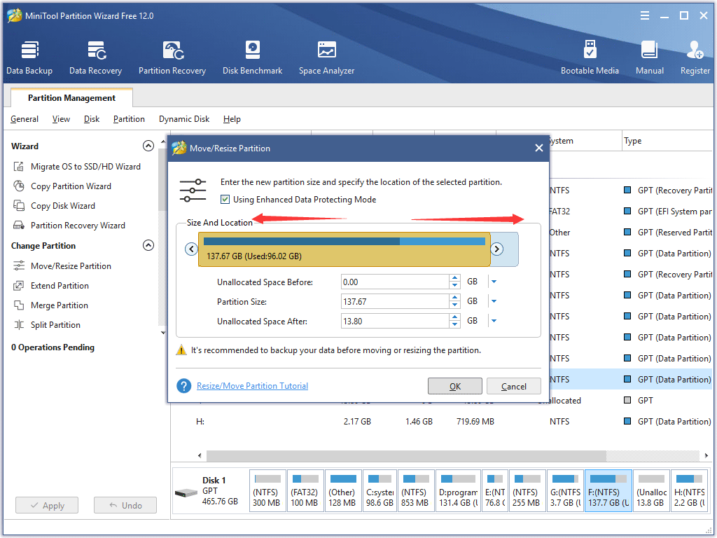
Task: Launch Data Recovery
Action: pyautogui.click(x=95, y=56)
